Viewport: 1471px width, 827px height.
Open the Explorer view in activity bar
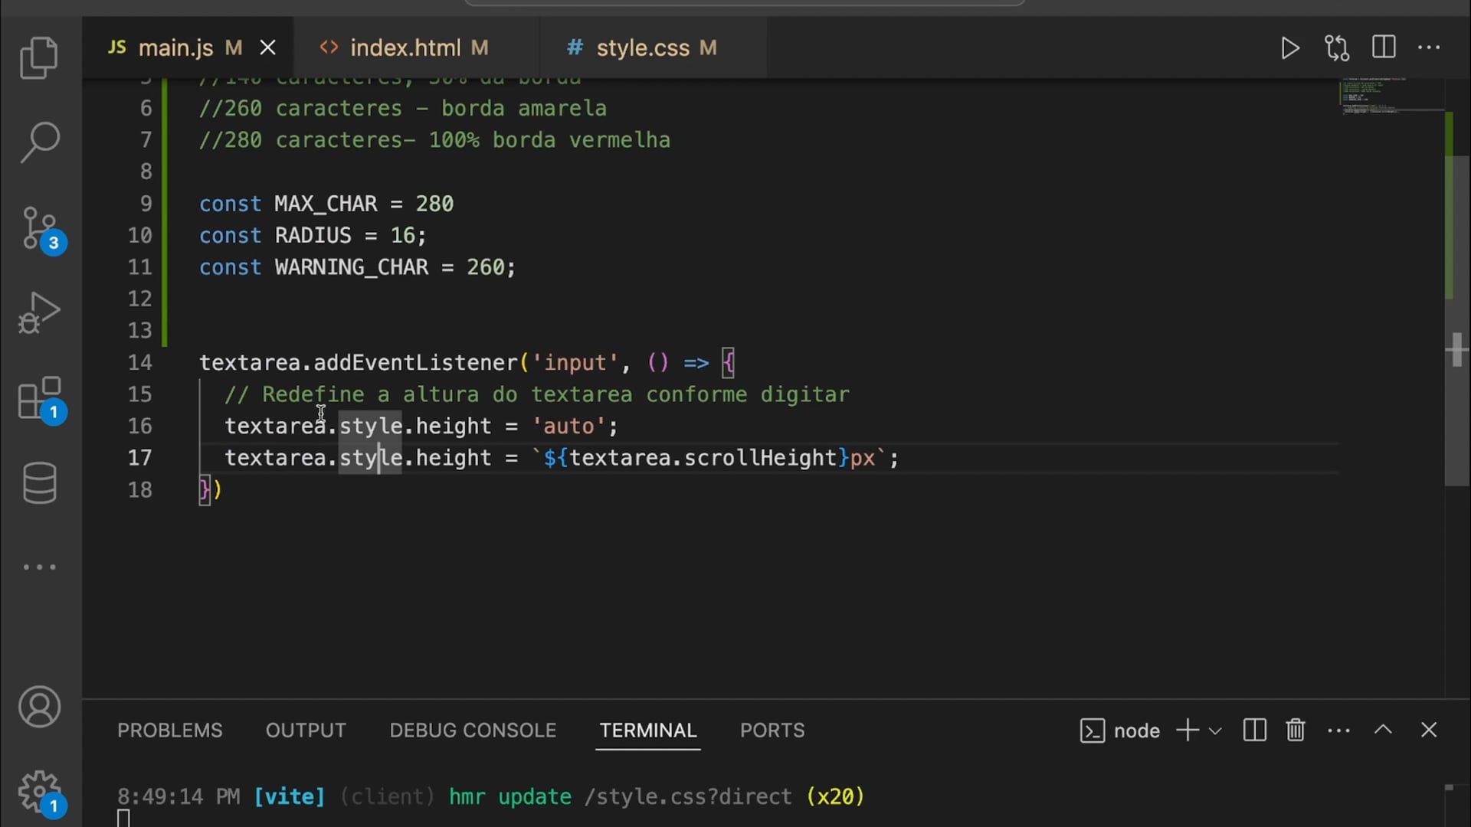pyautogui.click(x=39, y=57)
